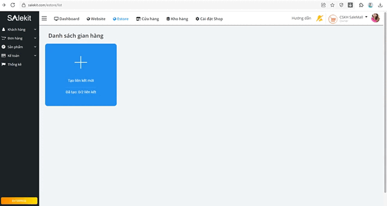
Task: Open the browser extensions puzzle icon
Action: [x=361, y=5]
